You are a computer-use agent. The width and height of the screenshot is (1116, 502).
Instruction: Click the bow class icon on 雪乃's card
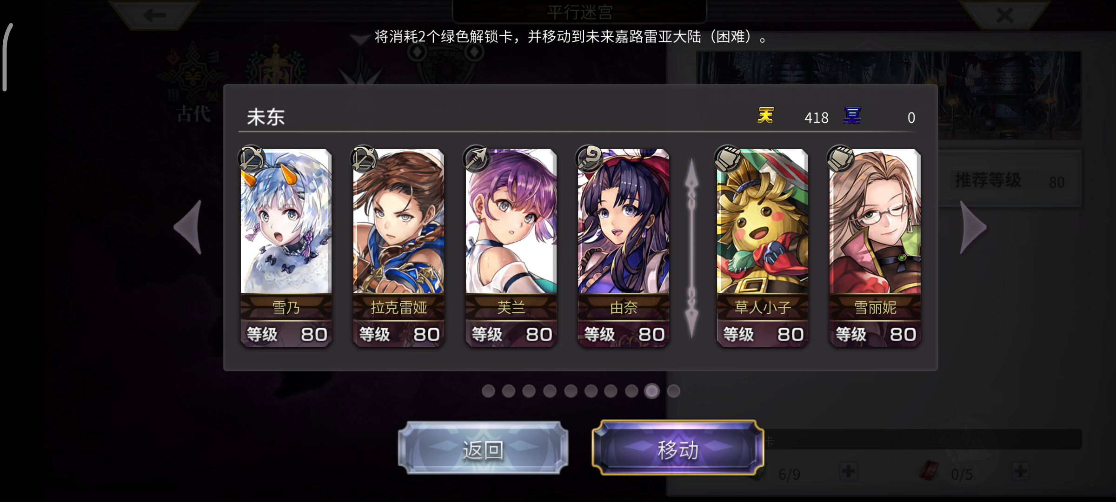tap(252, 159)
